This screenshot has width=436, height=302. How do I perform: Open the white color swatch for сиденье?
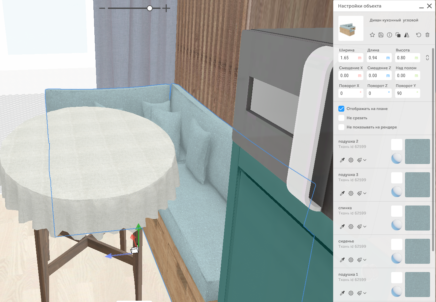(397, 244)
